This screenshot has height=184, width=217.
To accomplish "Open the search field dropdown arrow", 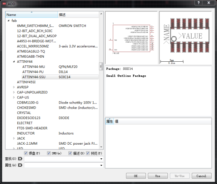I will coord(101,159).
